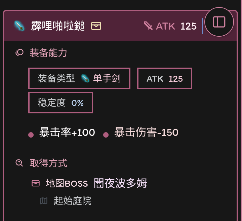Open the 起始庭院 map link

click(73, 201)
